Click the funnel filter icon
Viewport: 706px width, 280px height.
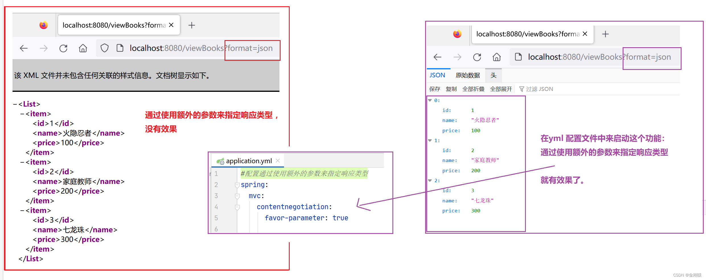[x=521, y=89]
